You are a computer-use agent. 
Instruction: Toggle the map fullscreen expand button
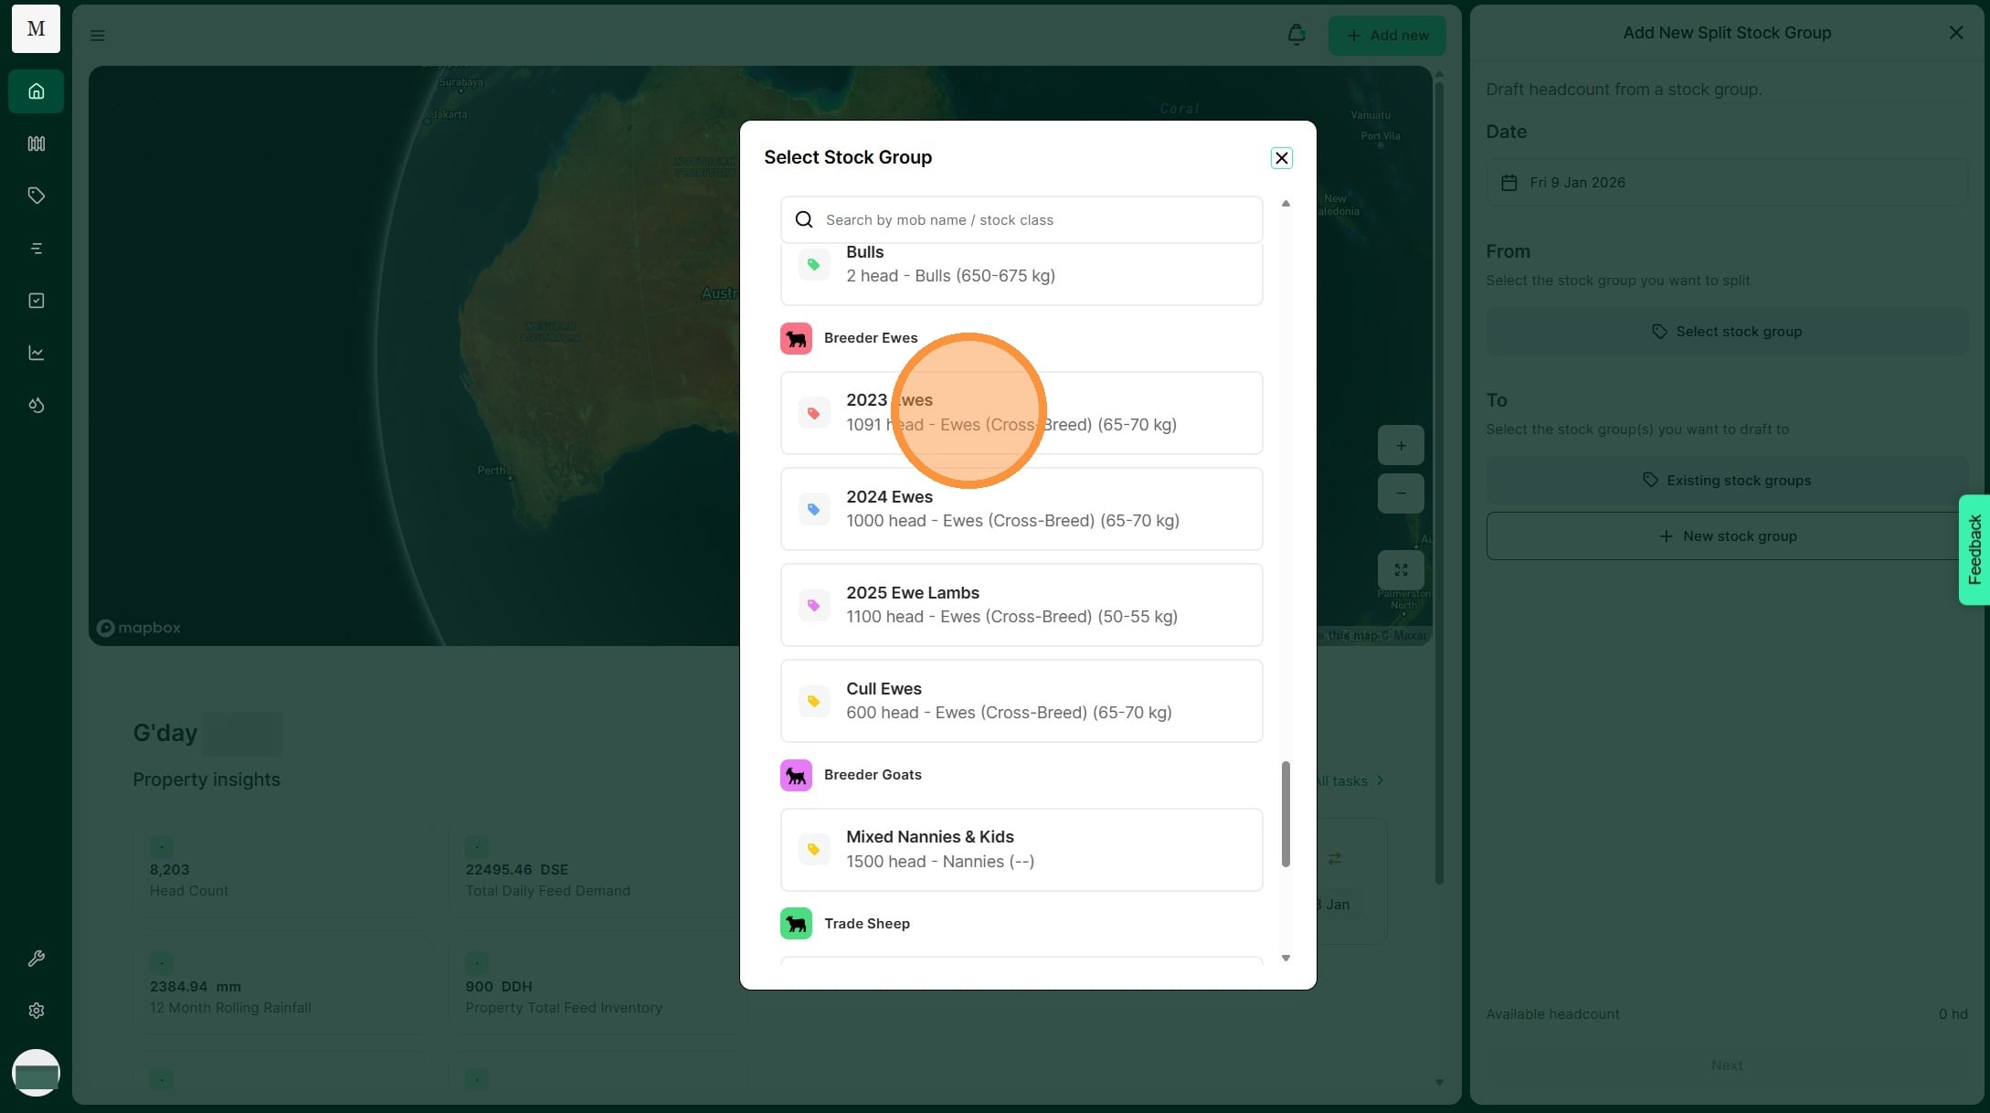click(1400, 570)
